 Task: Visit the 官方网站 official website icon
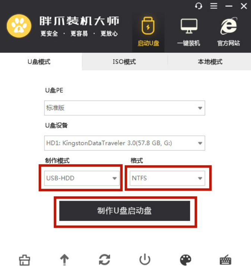[229, 32]
